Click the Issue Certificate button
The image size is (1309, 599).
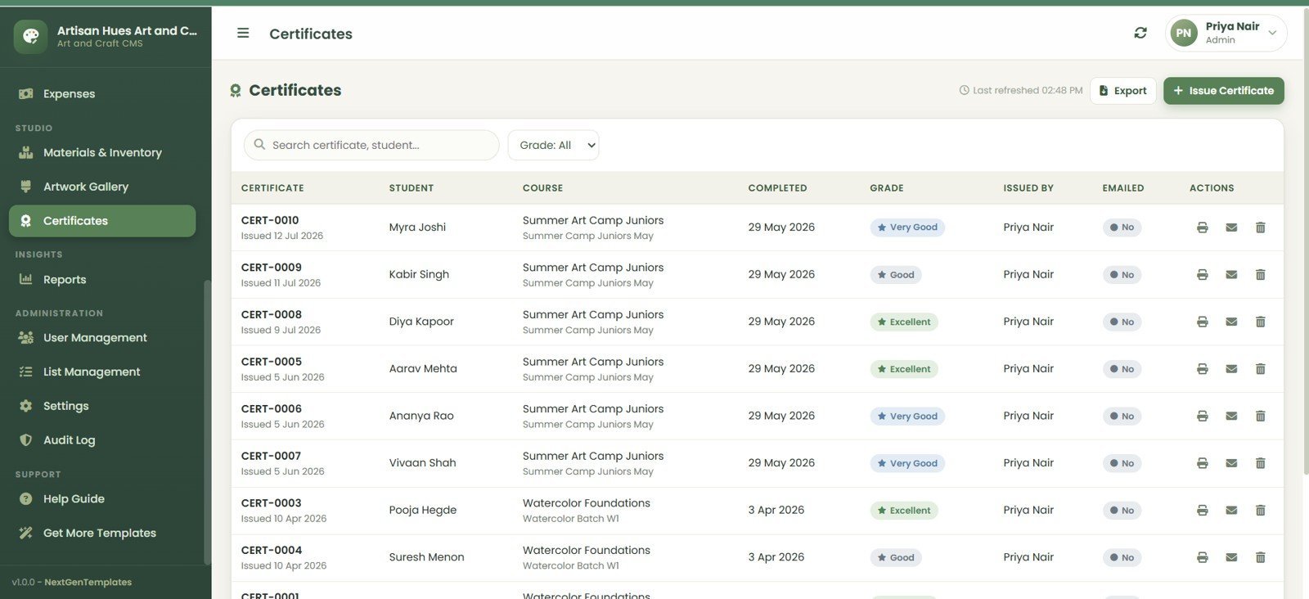pos(1223,91)
